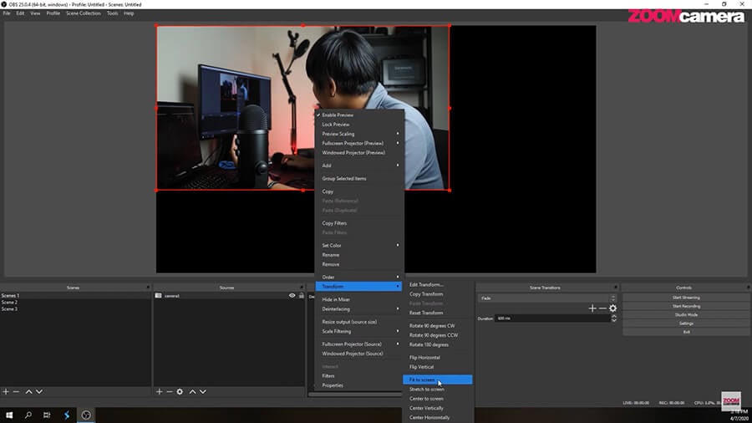Open Windows taskbar search
This screenshot has height=423, width=752.
click(28, 415)
